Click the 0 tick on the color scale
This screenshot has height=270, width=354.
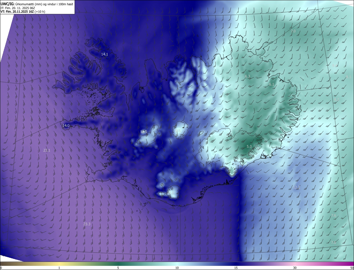tap(1, 268)
